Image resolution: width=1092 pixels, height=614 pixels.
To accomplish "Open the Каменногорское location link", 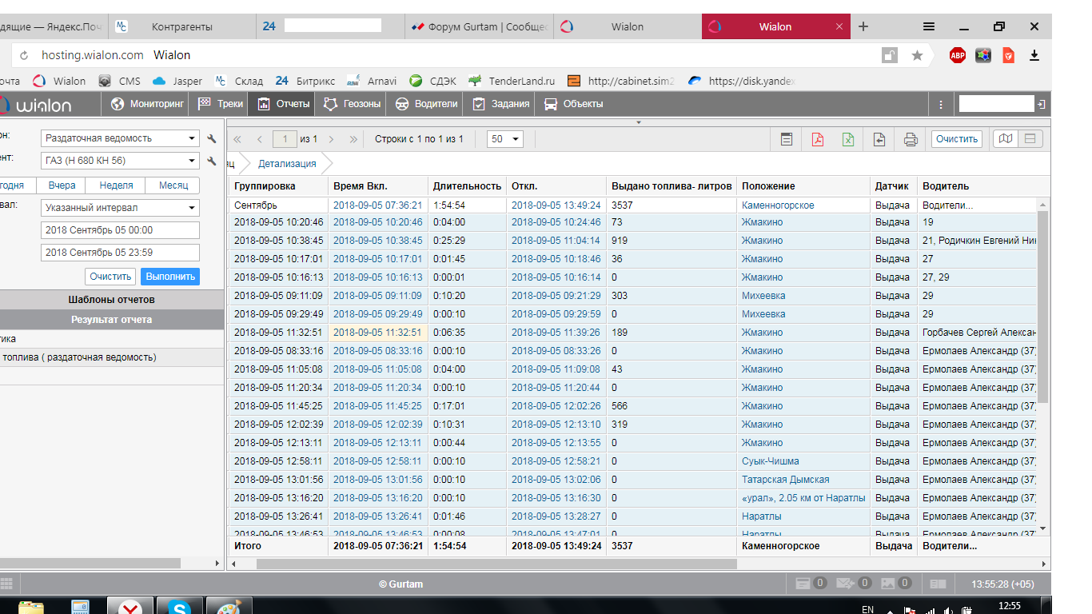I will 777,205.
